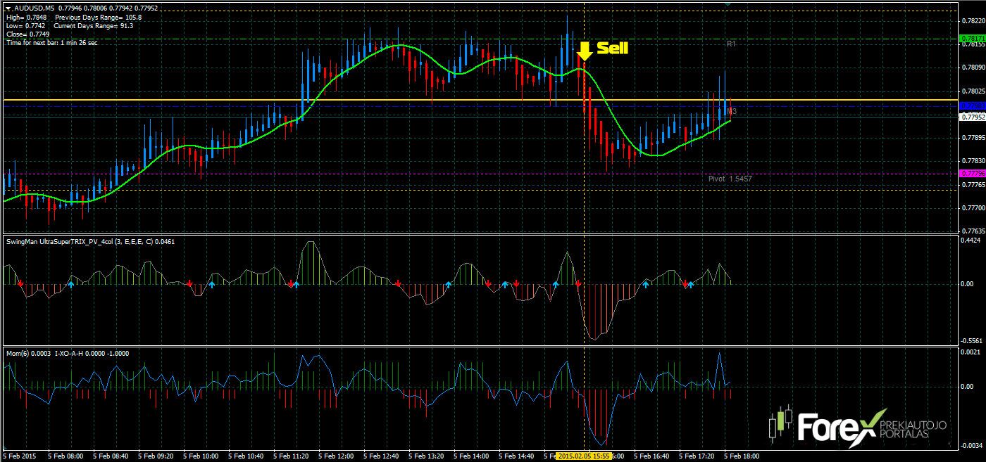
Task: Click the yellow 2015.02.05 15:55 date label
Action: click(583, 456)
